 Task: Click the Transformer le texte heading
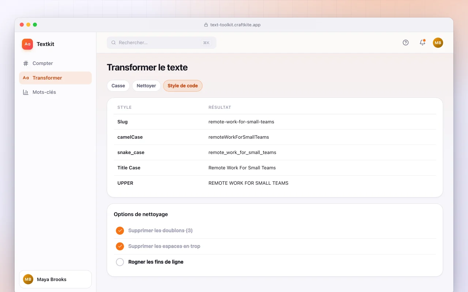click(147, 68)
